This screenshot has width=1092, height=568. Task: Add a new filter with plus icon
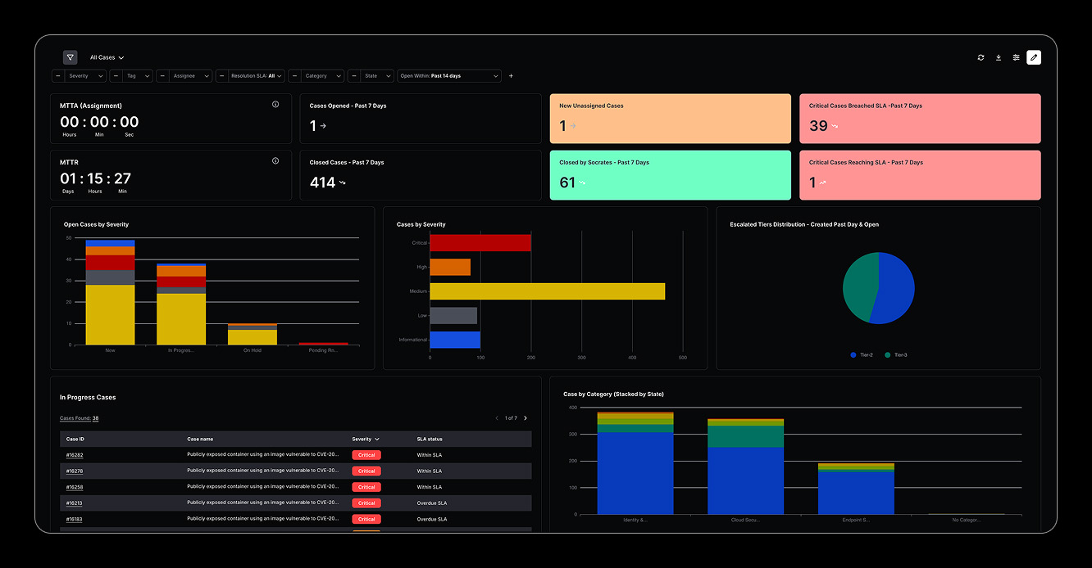click(x=511, y=76)
